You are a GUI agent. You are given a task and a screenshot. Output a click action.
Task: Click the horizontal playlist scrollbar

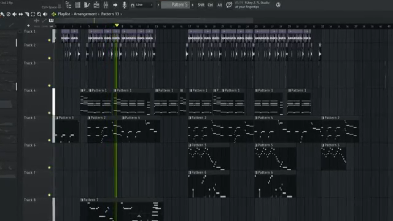click(154, 20)
